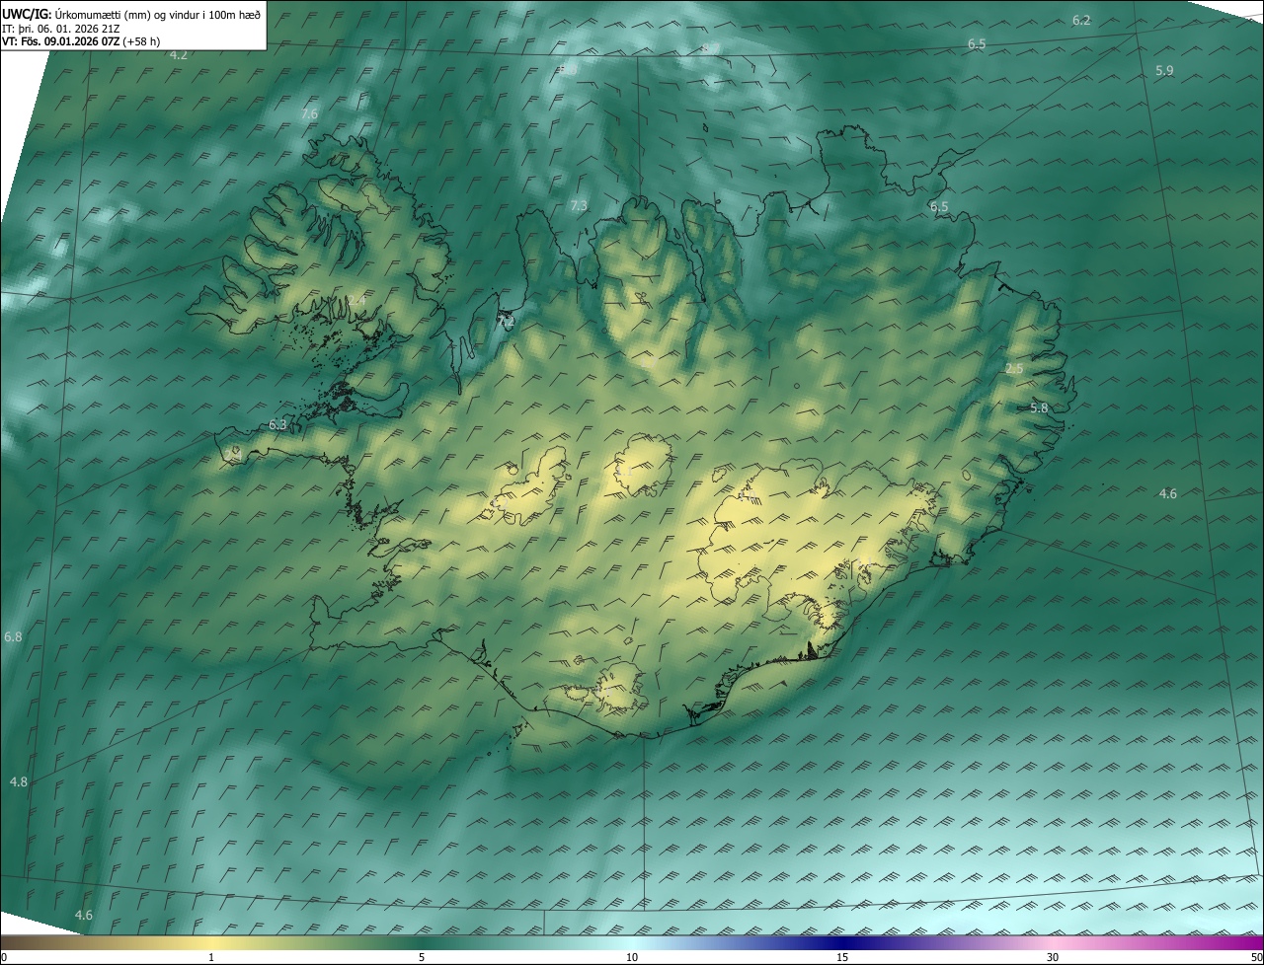Click the 50 tick label on the color scale
Screen dimensions: 1264x965
coord(1256,957)
